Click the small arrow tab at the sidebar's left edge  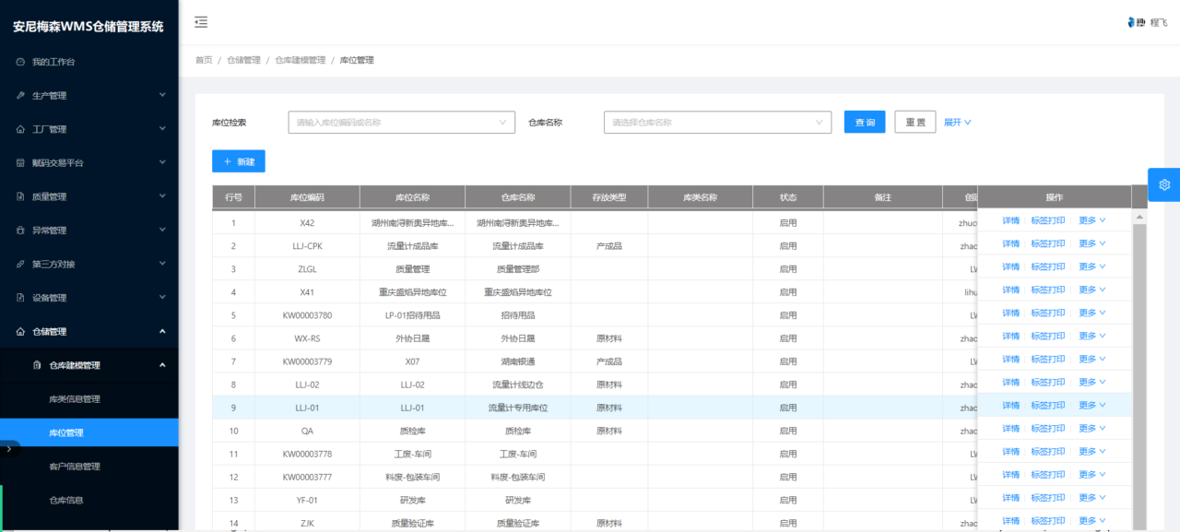7,448
